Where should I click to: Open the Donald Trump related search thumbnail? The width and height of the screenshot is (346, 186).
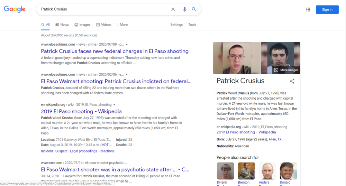click(288, 171)
